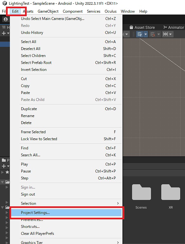Switch to the Animator tab
Image resolution: width=185 pixels, height=244 pixels.
coord(174,28)
